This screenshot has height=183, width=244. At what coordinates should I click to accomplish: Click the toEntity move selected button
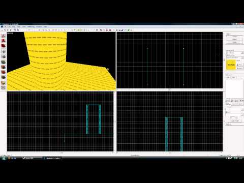[241, 104]
